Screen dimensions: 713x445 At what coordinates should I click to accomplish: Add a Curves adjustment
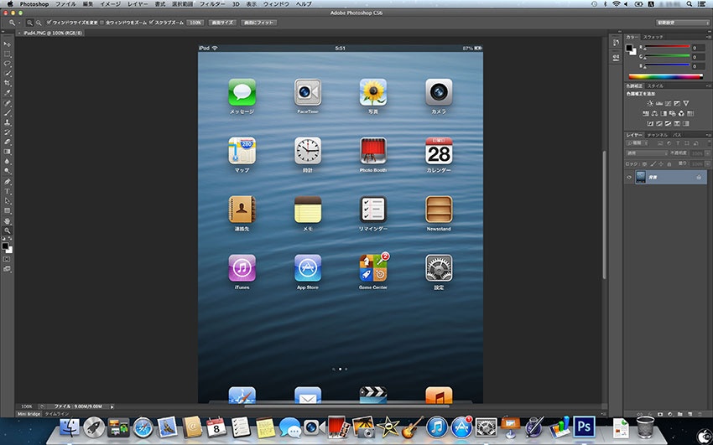[668, 103]
